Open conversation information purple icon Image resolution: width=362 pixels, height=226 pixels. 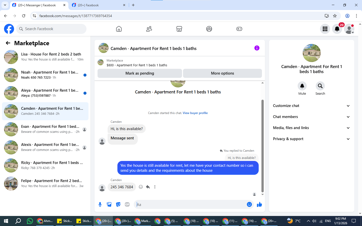point(257,48)
